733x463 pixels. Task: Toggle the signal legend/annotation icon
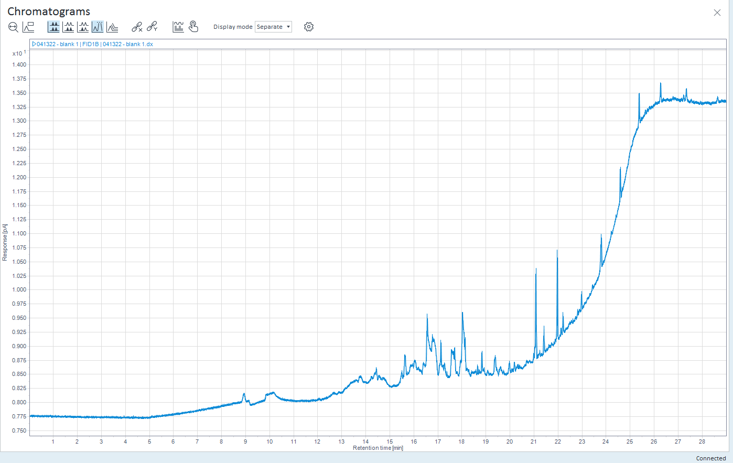pos(28,27)
